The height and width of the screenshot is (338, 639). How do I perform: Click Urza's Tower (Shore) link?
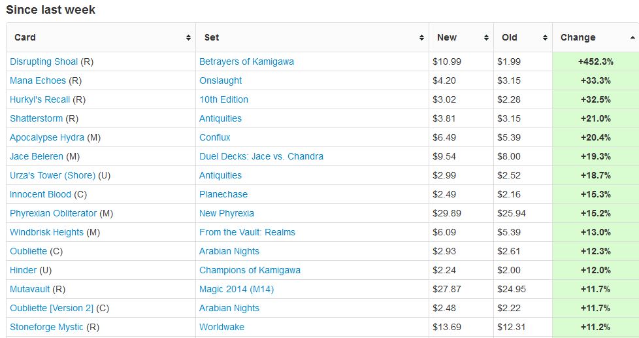52,175
